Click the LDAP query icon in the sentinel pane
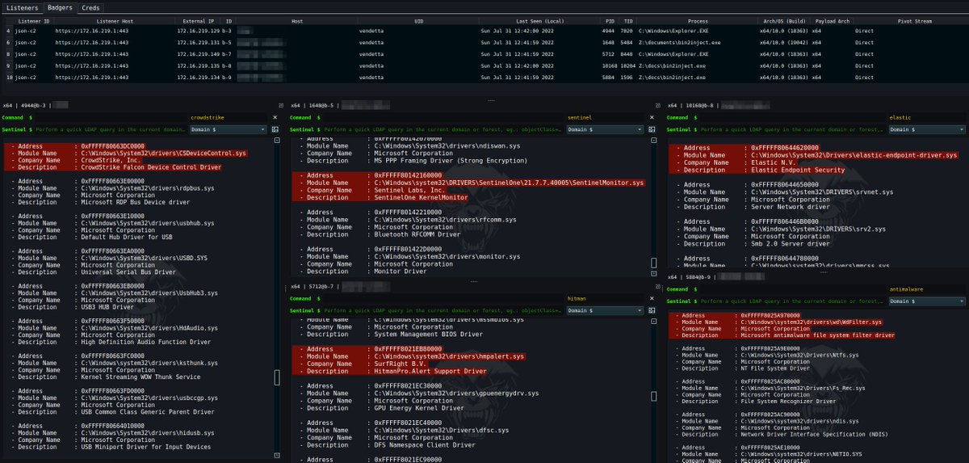969x463 pixels. (652, 129)
